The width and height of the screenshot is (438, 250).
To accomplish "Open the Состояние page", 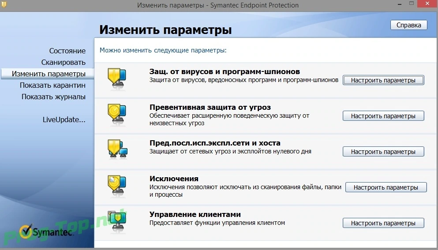I will point(67,51).
